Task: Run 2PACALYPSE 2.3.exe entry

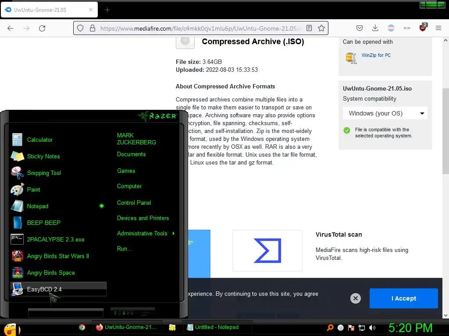Action: click(58, 239)
